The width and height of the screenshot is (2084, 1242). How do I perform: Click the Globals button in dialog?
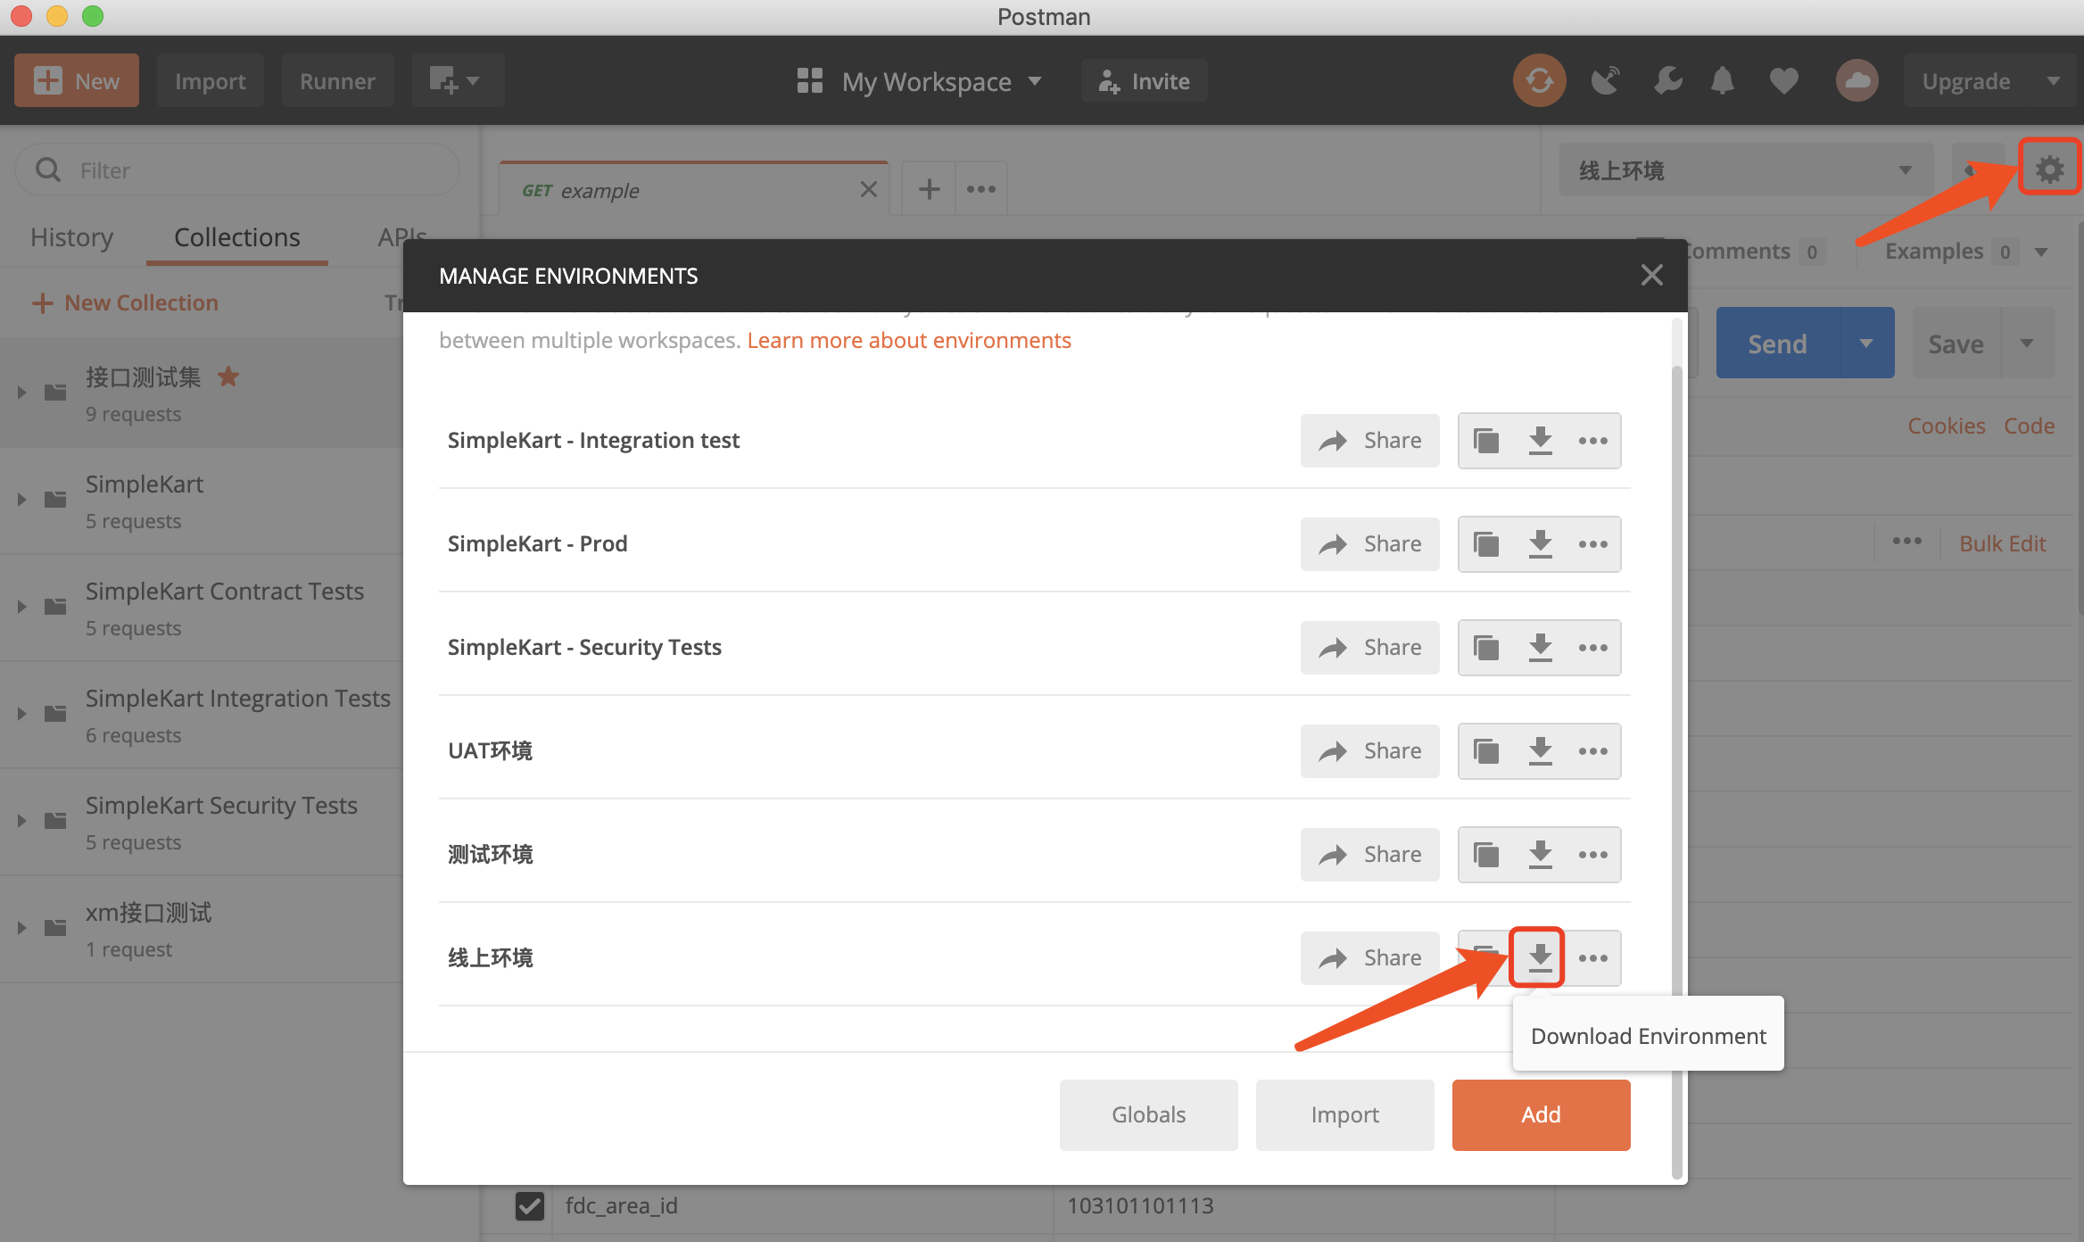point(1150,1114)
